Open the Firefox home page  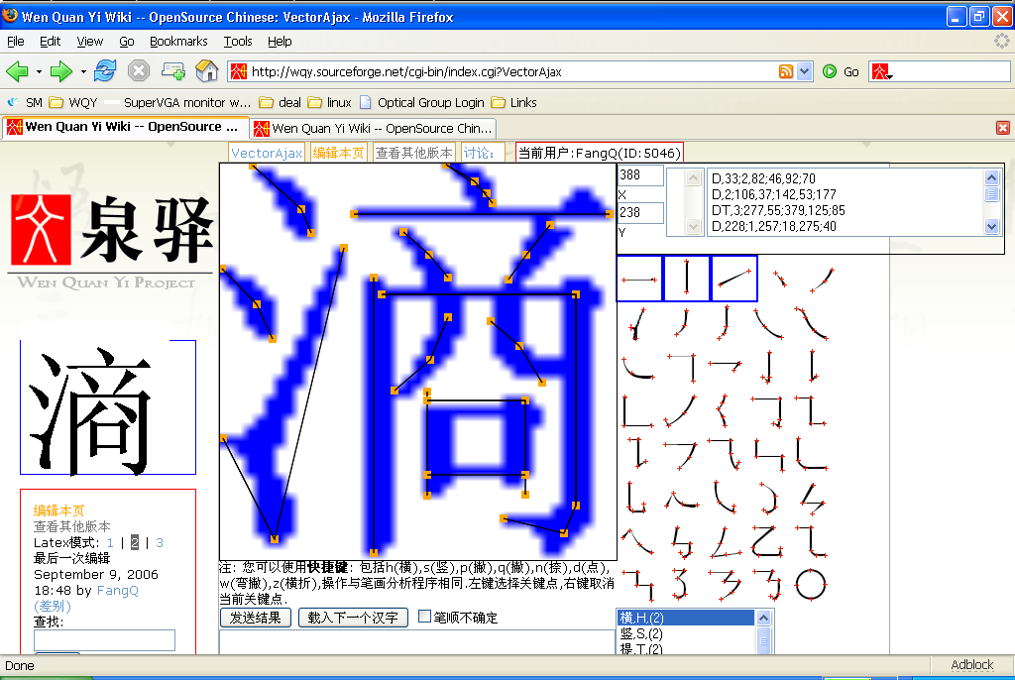206,70
